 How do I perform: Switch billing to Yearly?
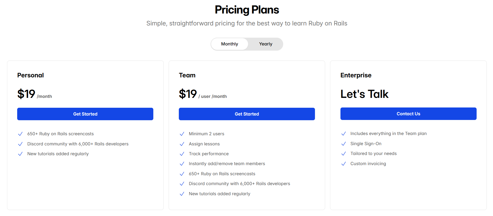pos(265,44)
